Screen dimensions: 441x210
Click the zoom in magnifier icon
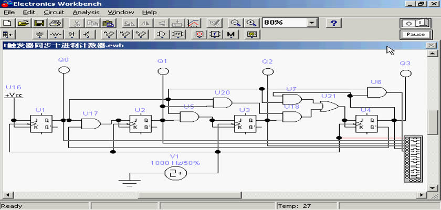coord(252,23)
